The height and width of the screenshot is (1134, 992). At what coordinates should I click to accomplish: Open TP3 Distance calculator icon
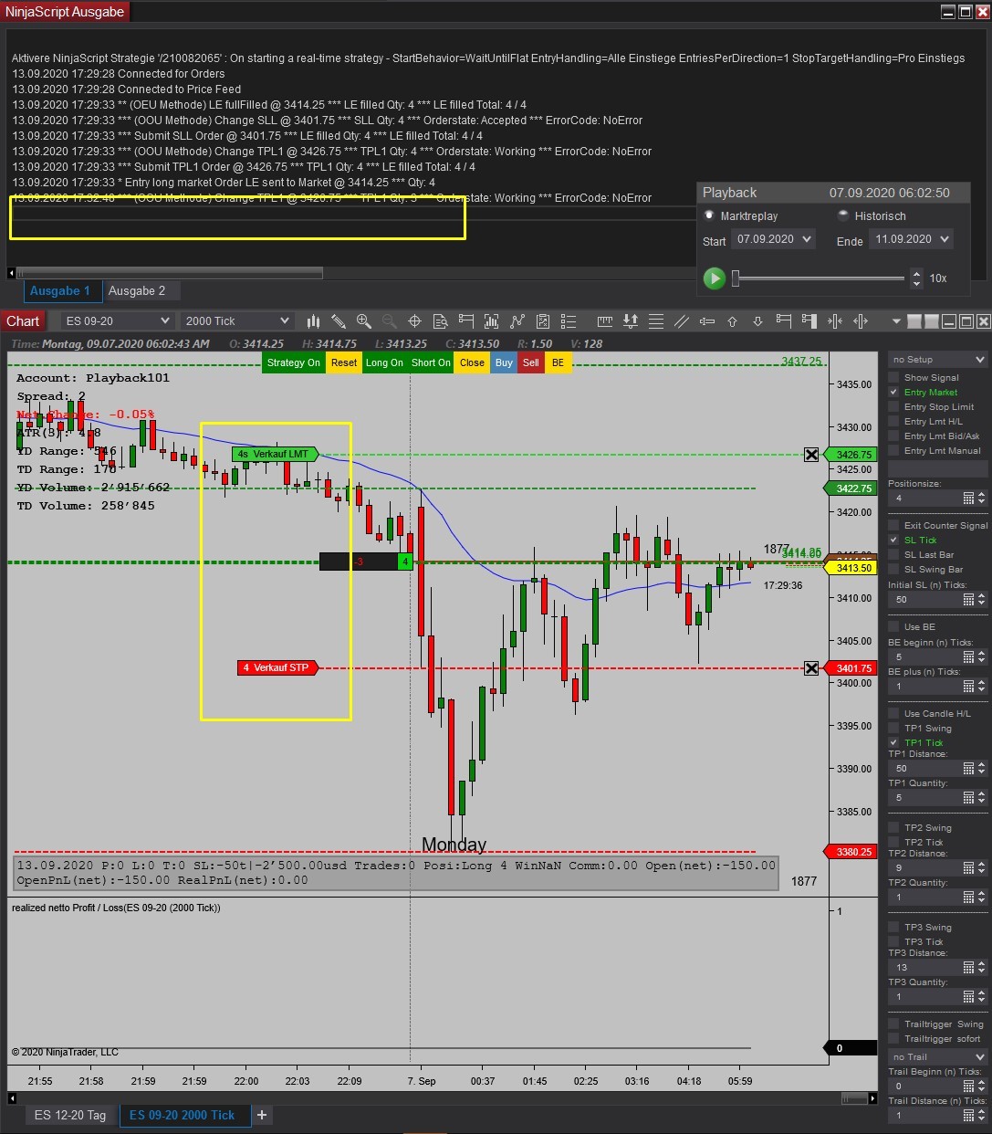(969, 967)
